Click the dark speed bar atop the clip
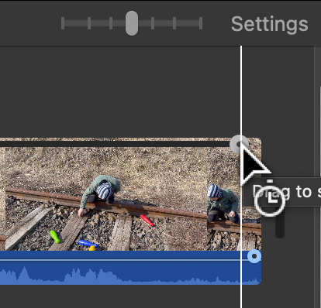The width and height of the screenshot is (321, 308). click(115, 144)
